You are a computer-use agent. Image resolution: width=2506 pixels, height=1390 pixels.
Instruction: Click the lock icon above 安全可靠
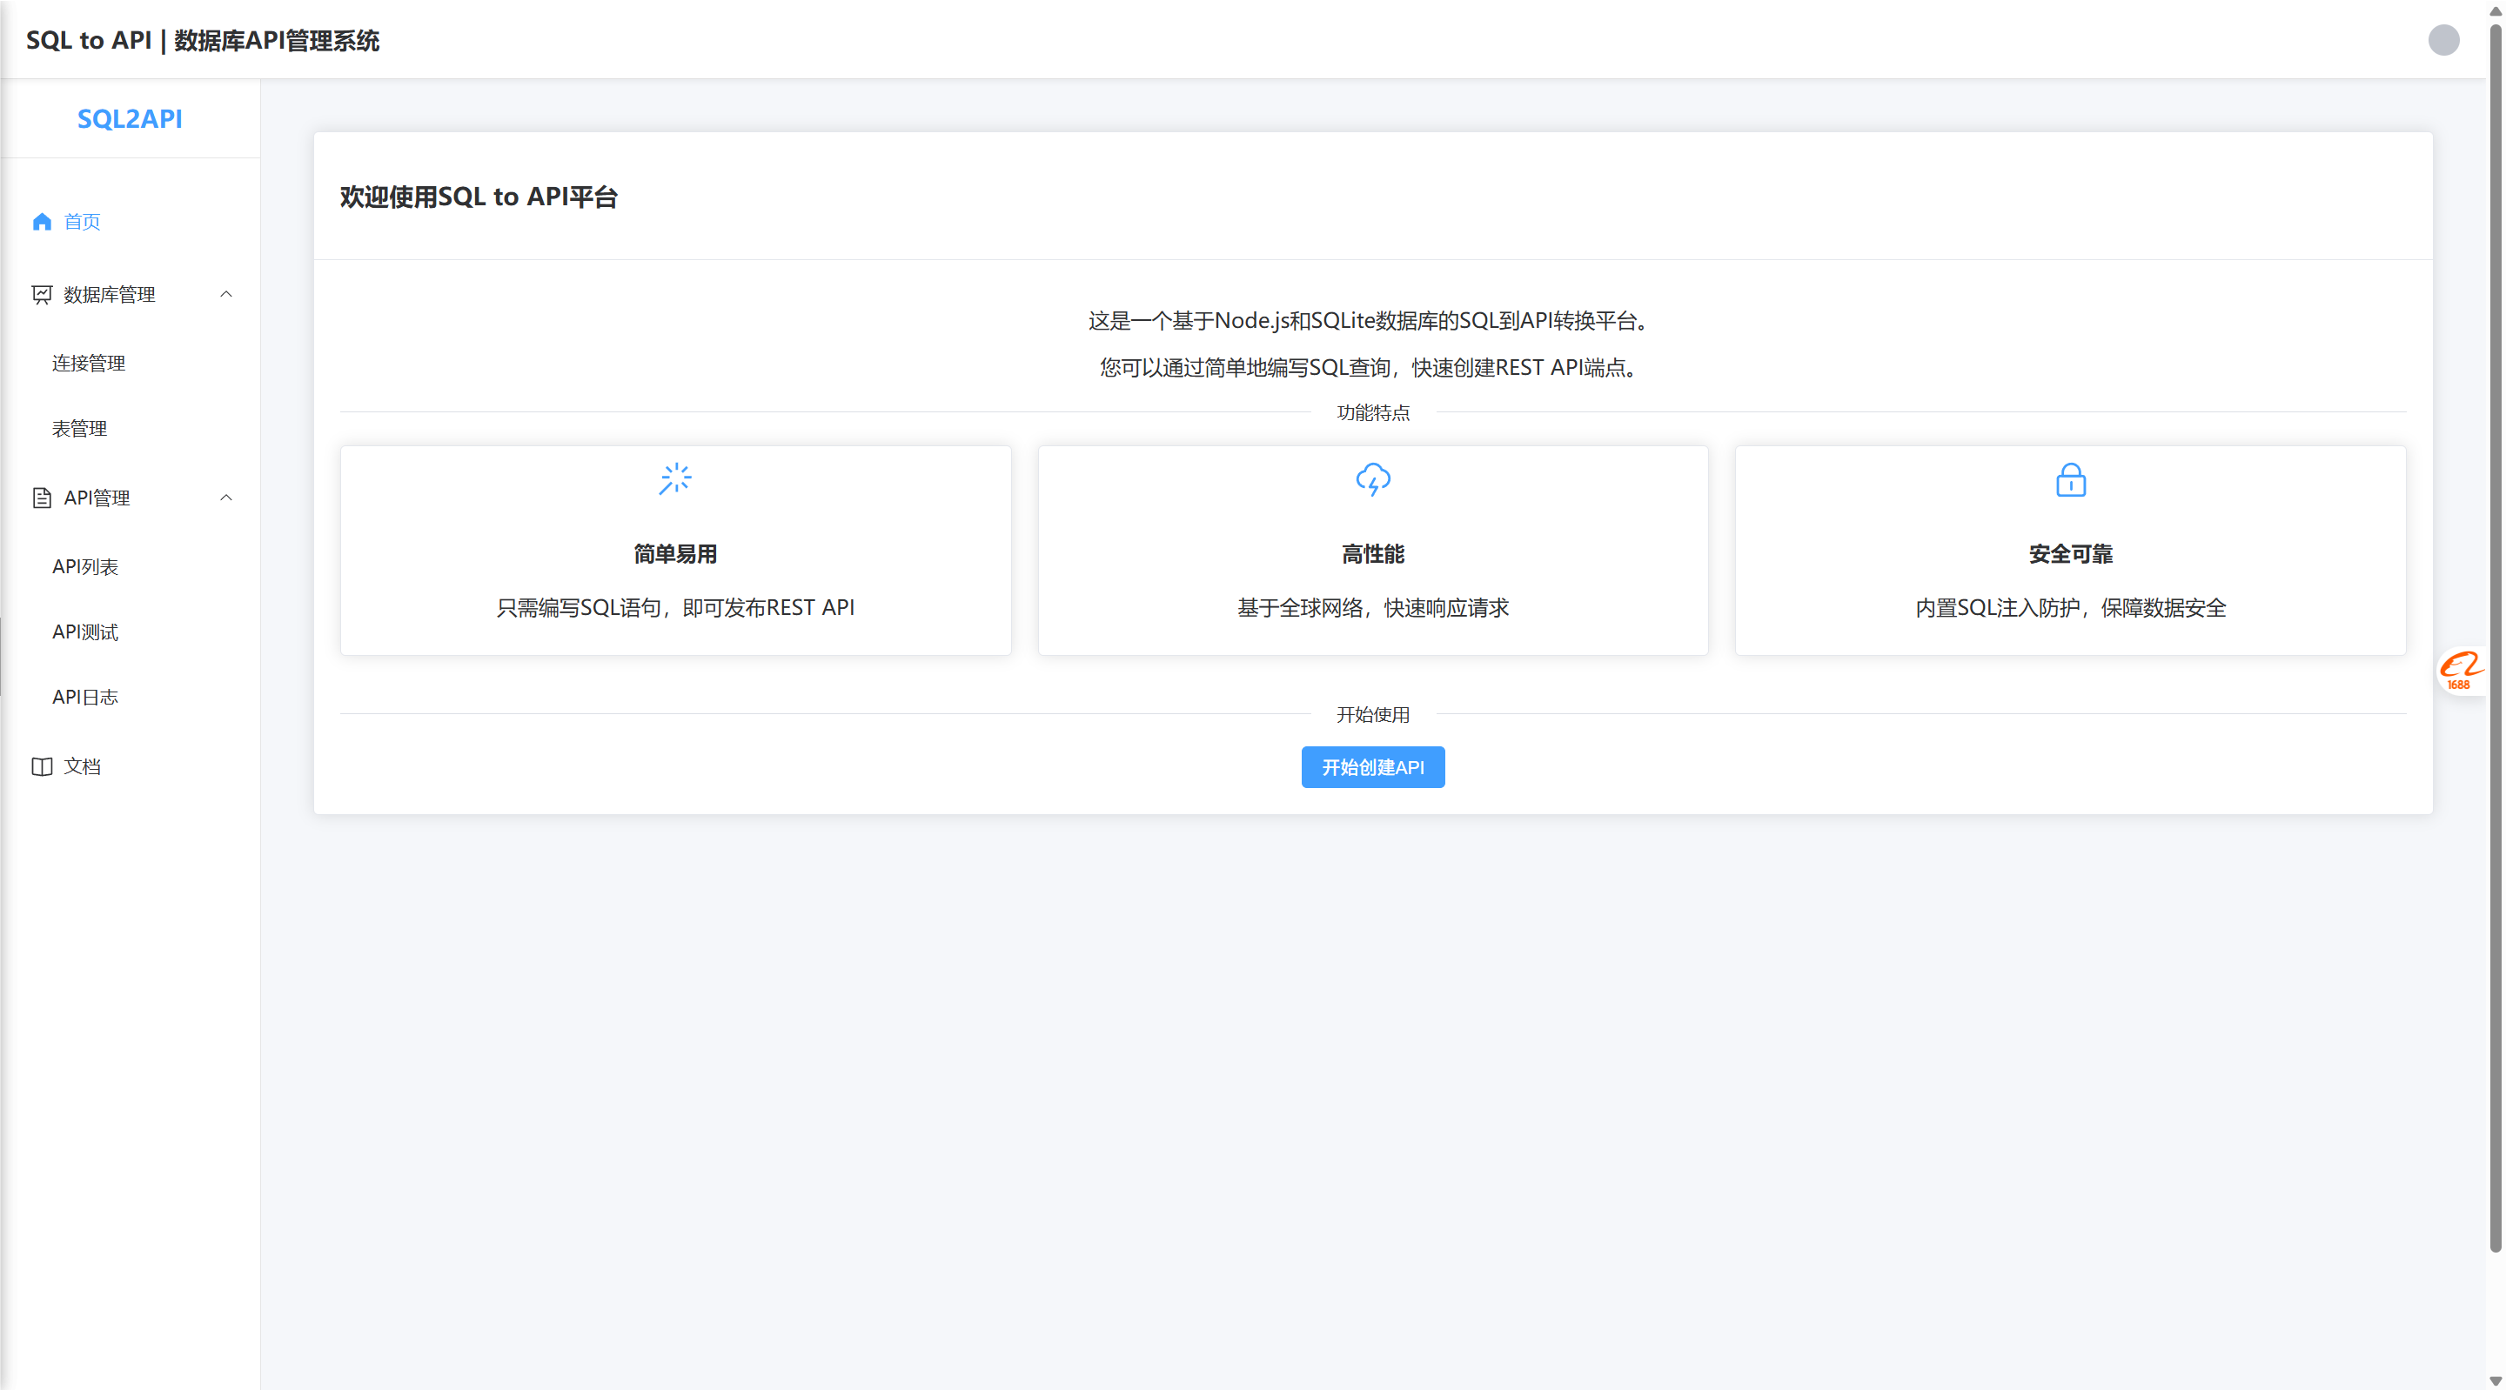(x=2070, y=480)
